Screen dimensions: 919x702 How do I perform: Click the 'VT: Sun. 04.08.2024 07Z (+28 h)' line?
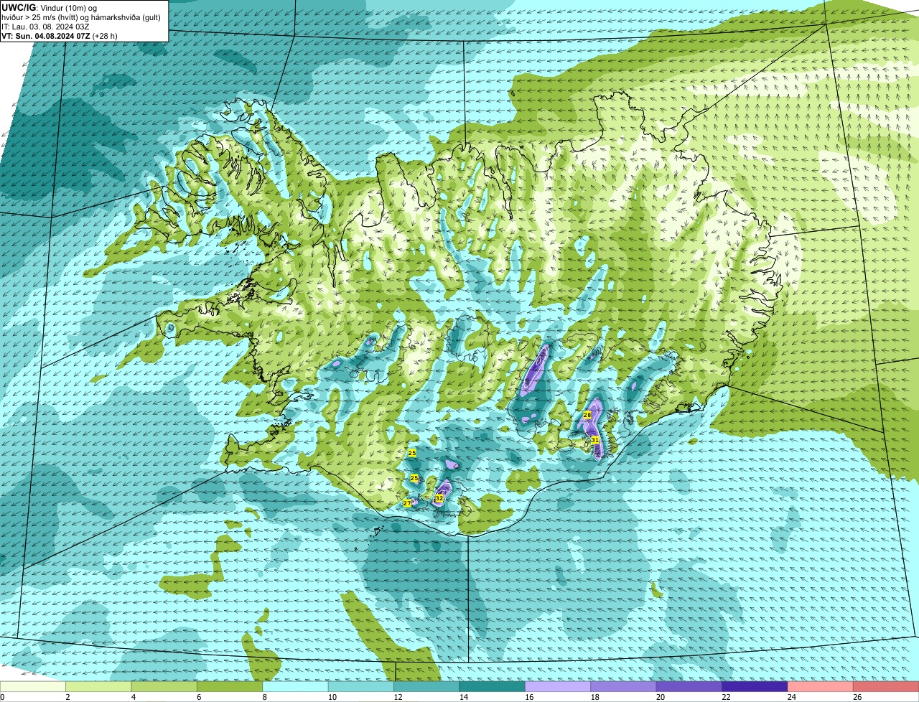tap(60, 35)
